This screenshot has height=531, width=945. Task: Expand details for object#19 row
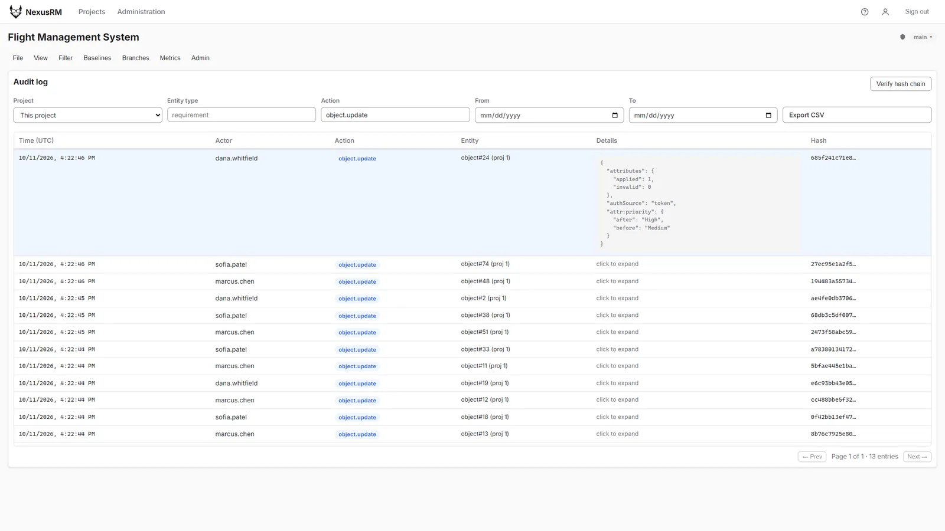617,383
